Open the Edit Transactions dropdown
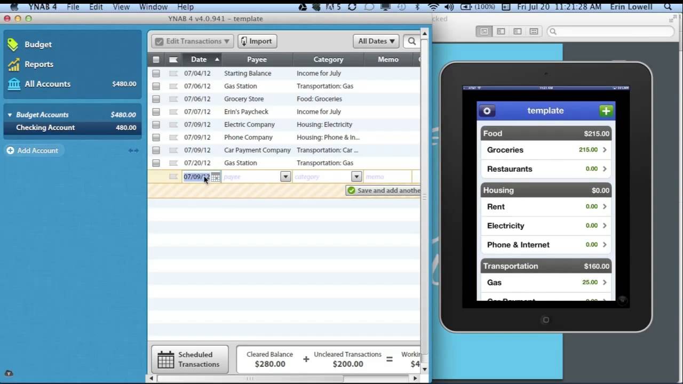Viewport: 683px width, 384px height. [192, 41]
